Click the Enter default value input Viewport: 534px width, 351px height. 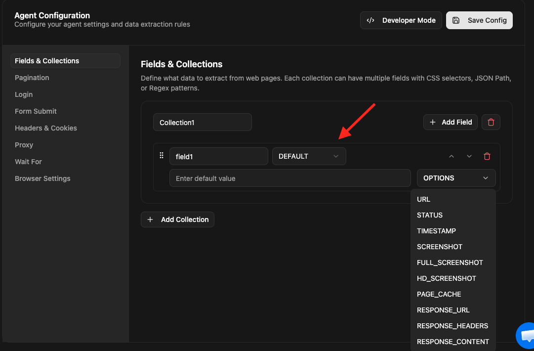(x=290, y=178)
